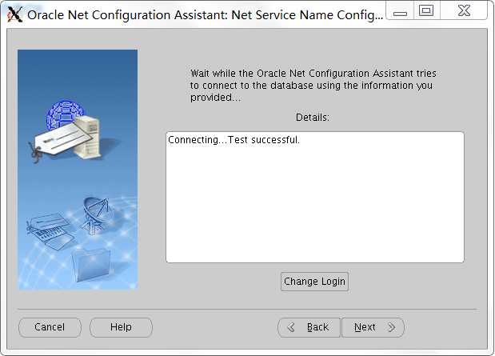The image size is (495, 356).
Task: Select the 'Connecting...Test successful.' text
Action: [234, 140]
